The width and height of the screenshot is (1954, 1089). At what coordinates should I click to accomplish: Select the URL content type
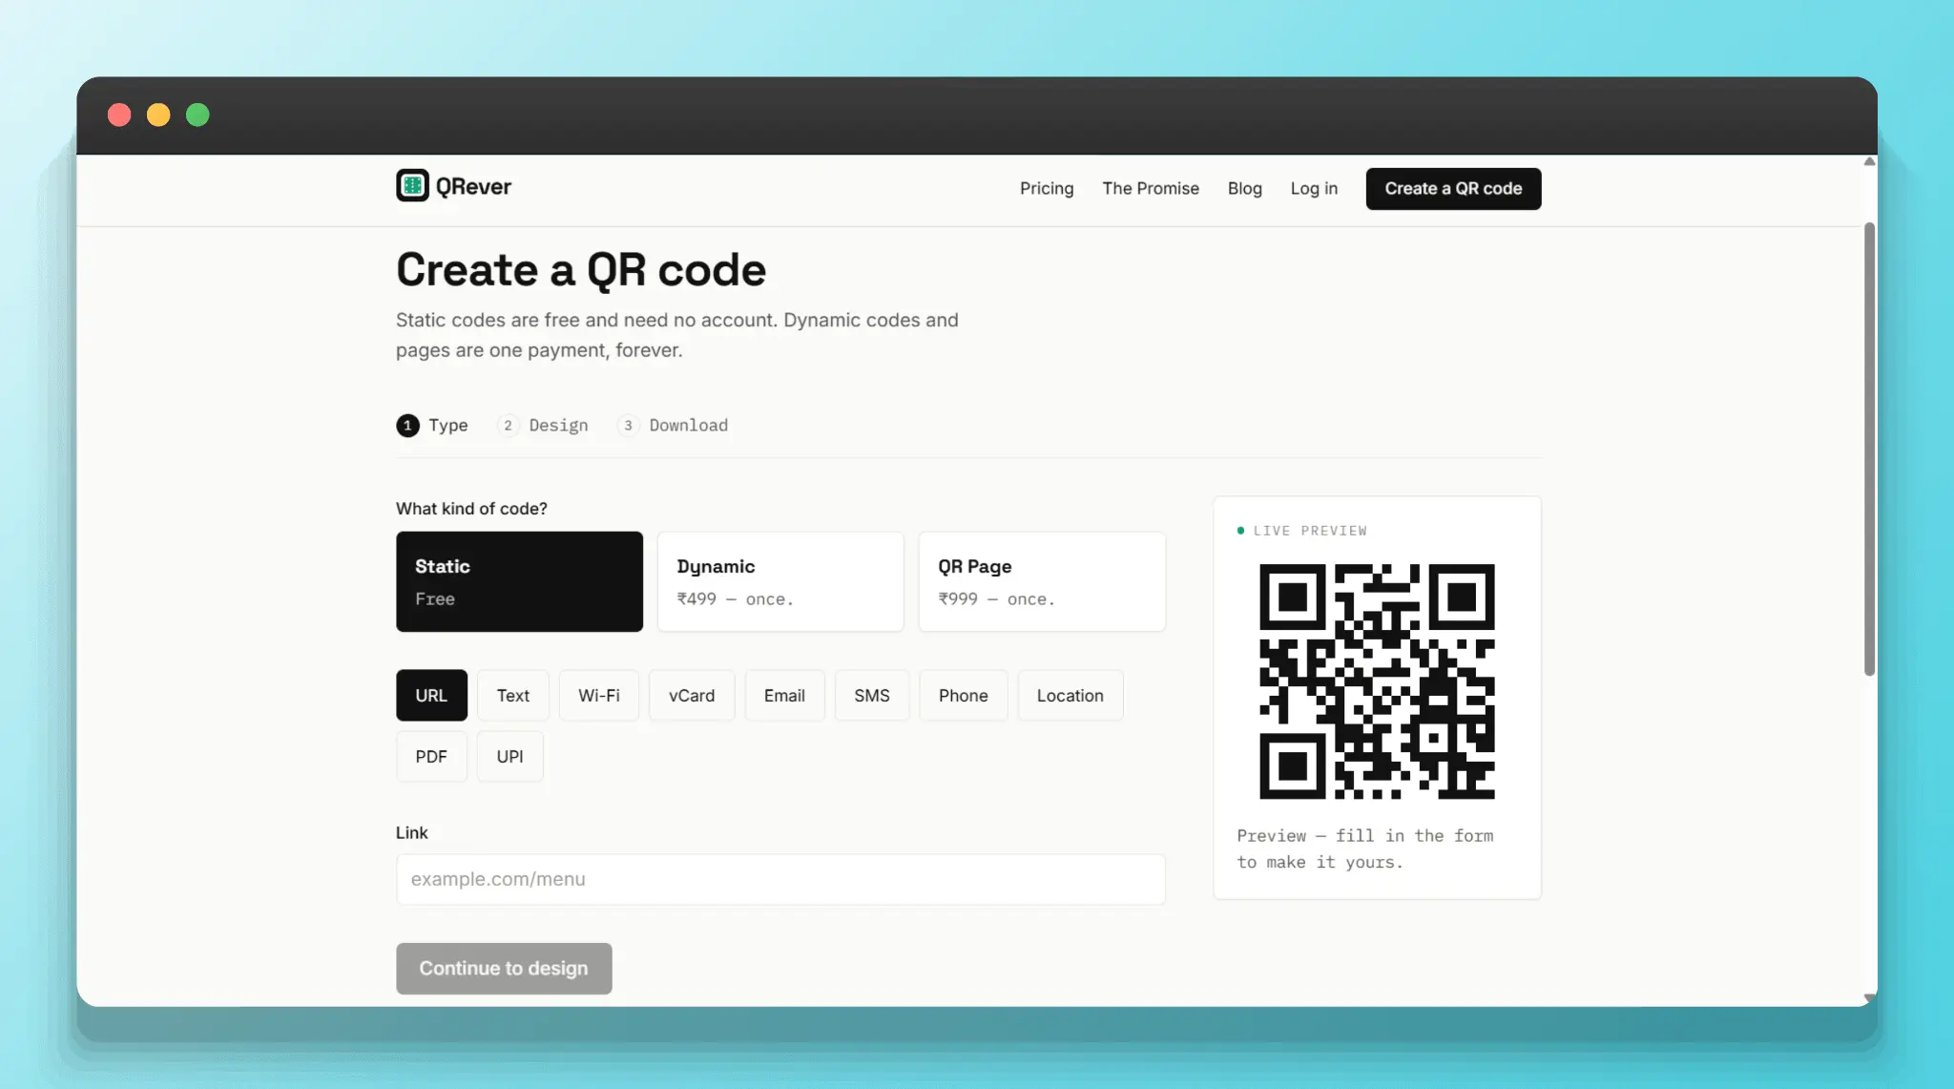(x=431, y=695)
